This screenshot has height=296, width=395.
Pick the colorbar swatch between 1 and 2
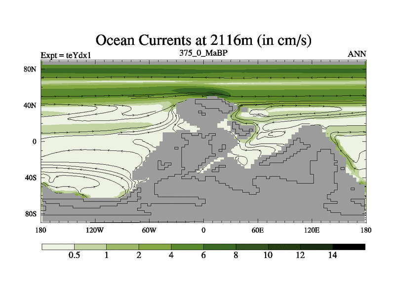pos(122,246)
